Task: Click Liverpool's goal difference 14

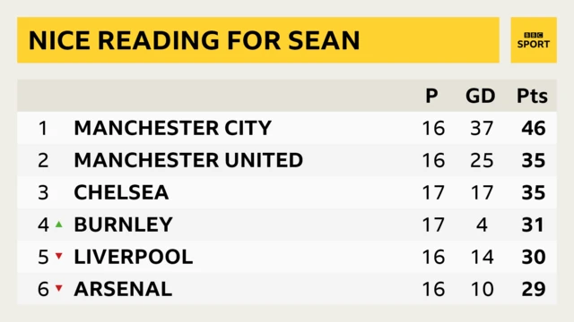Action: click(483, 257)
